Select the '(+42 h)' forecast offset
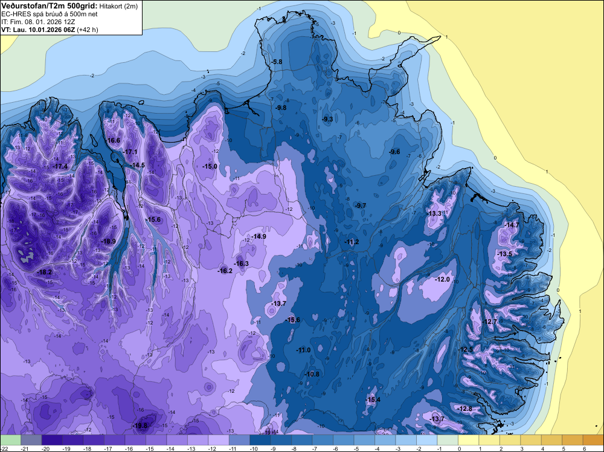Screen dimensions: 604x452 pos(88,30)
